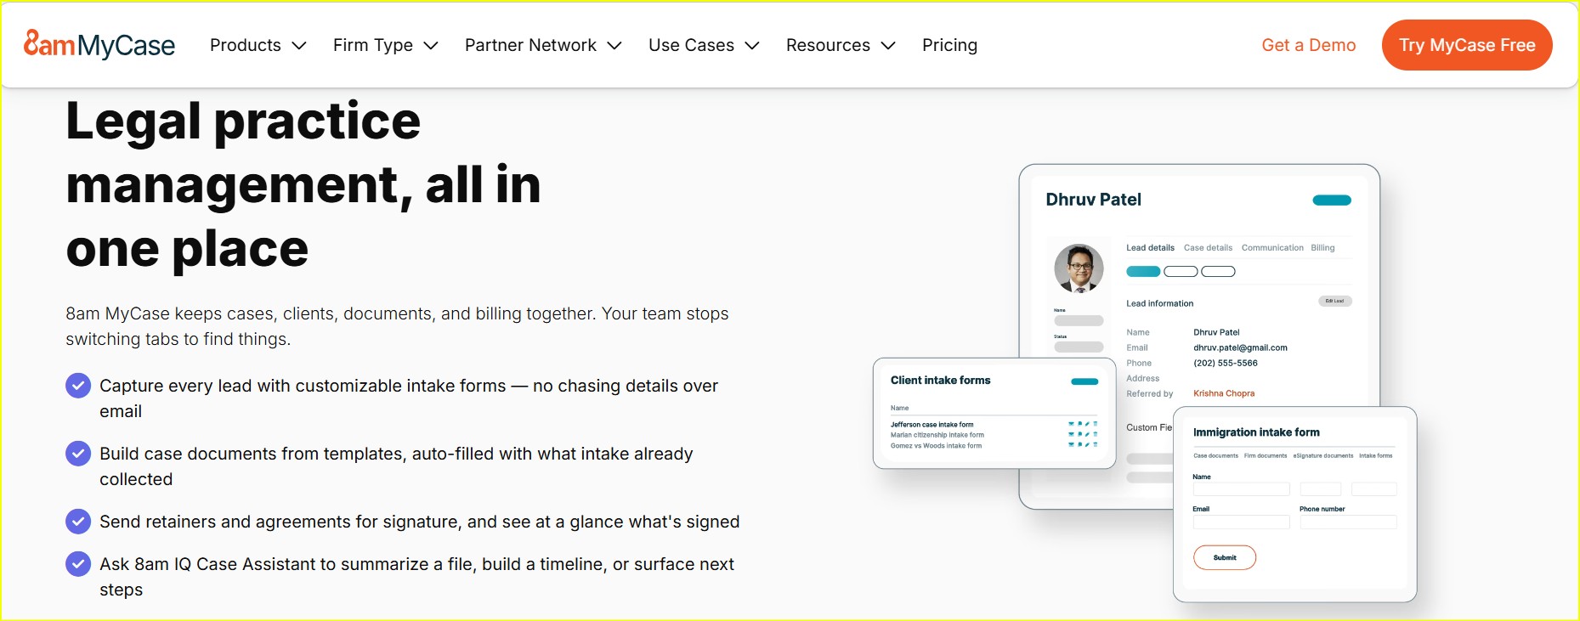
Task: Open the Partner Network dropdown
Action: [x=543, y=45]
